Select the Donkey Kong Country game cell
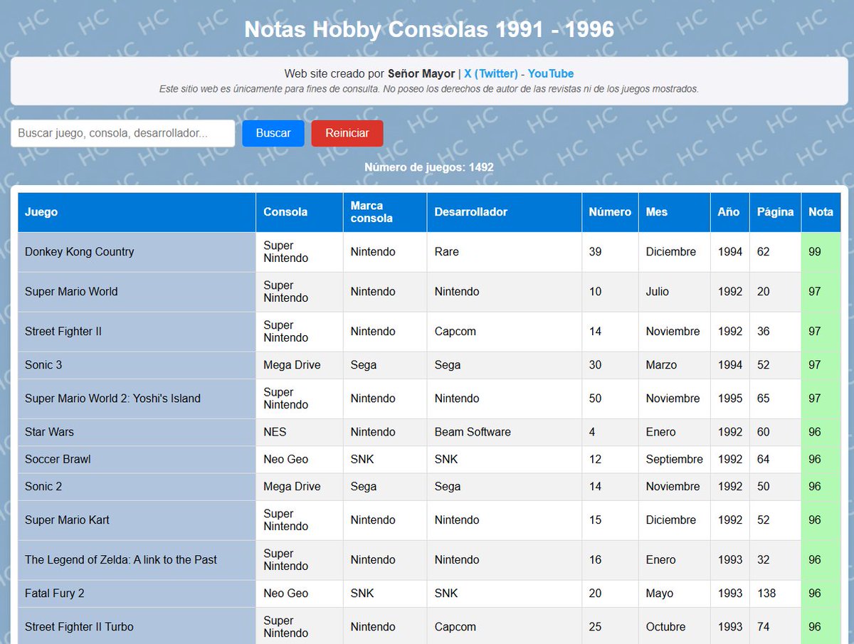 [x=137, y=252]
